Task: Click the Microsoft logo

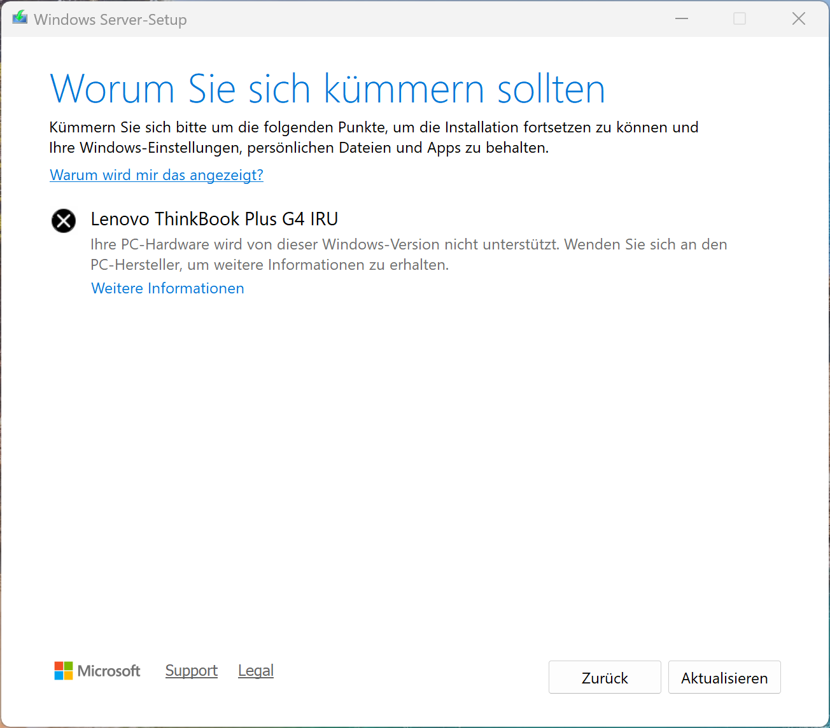Action: (97, 671)
